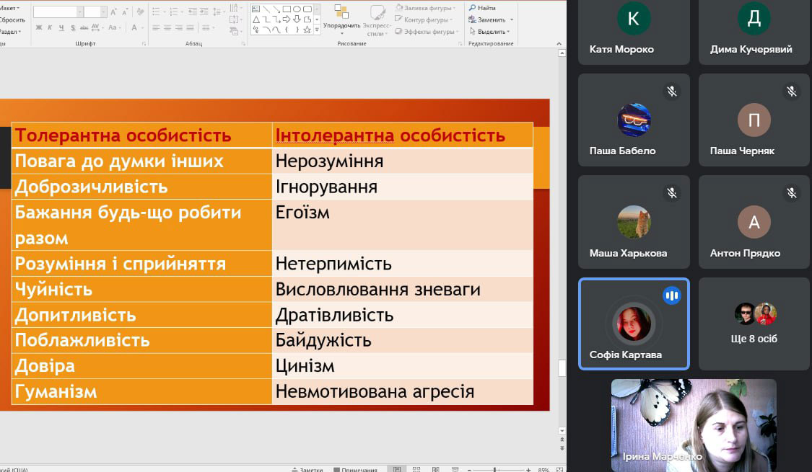
Task: Open text columns options
Action: 207,28
